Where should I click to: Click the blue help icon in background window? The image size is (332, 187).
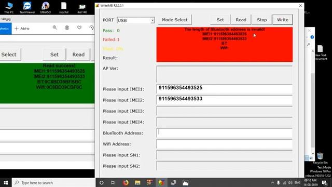[312, 37]
